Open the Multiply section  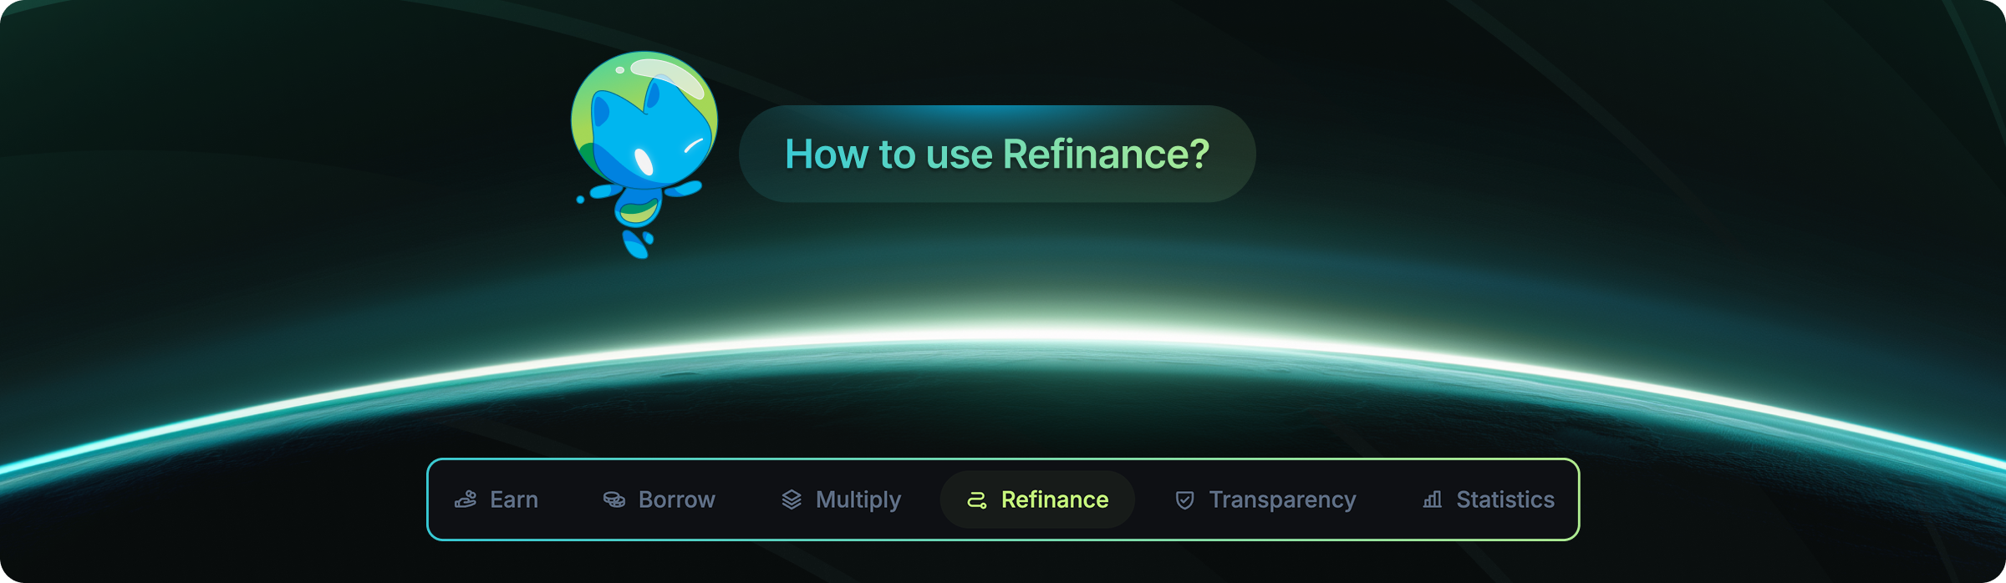pos(840,499)
